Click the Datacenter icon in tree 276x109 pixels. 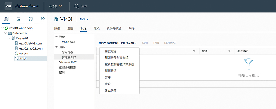pos(10,33)
